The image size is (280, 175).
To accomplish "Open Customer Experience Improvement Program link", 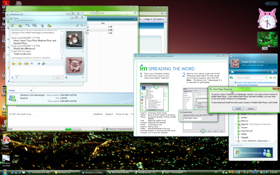I will point(256,83).
